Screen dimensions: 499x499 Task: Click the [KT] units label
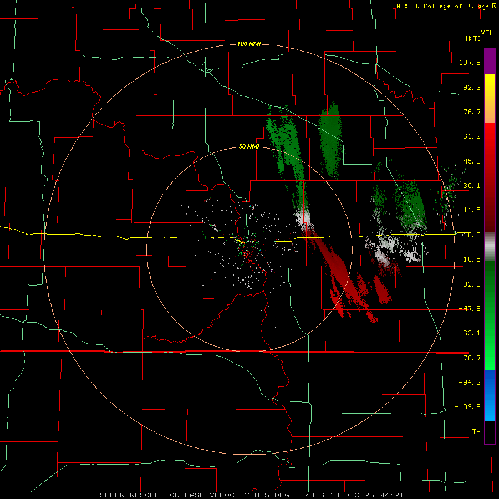point(473,38)
